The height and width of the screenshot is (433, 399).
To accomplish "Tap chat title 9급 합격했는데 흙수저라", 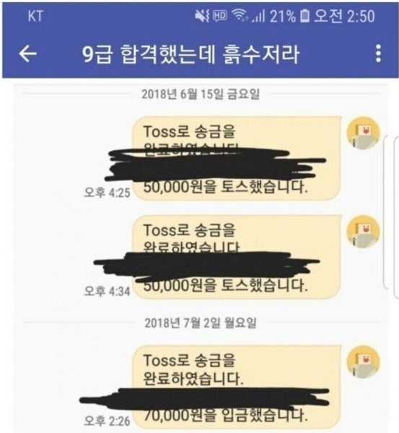I will pyautogui.click(x=190, y=53).
